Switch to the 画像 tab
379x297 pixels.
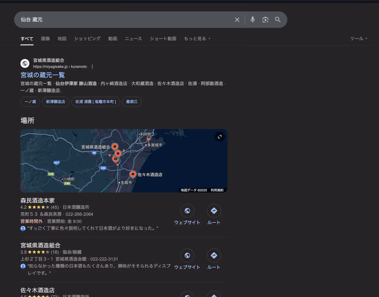(x=45, y=39)
